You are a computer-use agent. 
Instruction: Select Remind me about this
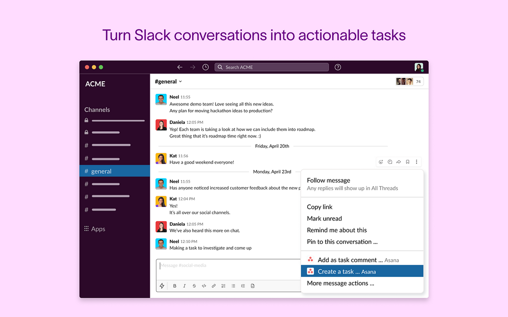point(362,230)
